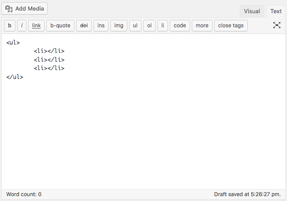Insert code tag with code button
287x201 pixels.
coord(180,26)
